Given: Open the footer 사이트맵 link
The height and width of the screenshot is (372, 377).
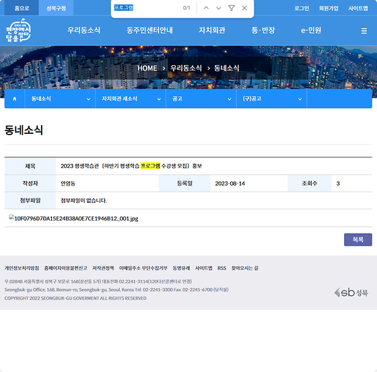Looking at the screenshot, I should 203,268.
